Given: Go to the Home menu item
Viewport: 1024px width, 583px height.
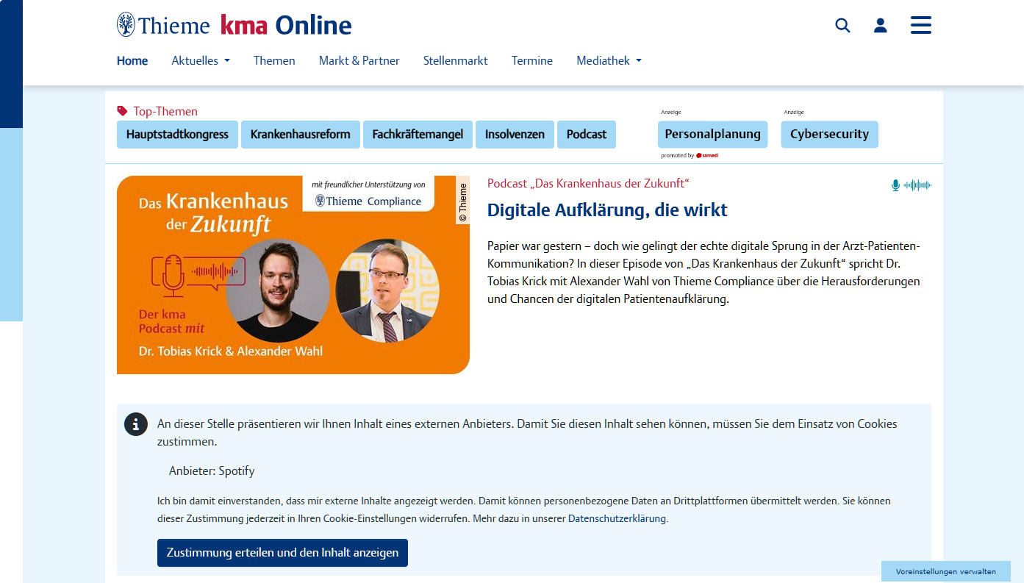Looking at the screenshot, I should click(x=132, y=61).
